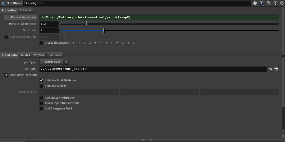Toggle the +X boundary checkbox
Screen dimensions: 285x142
pyautogui.click(x=74, y=43)
